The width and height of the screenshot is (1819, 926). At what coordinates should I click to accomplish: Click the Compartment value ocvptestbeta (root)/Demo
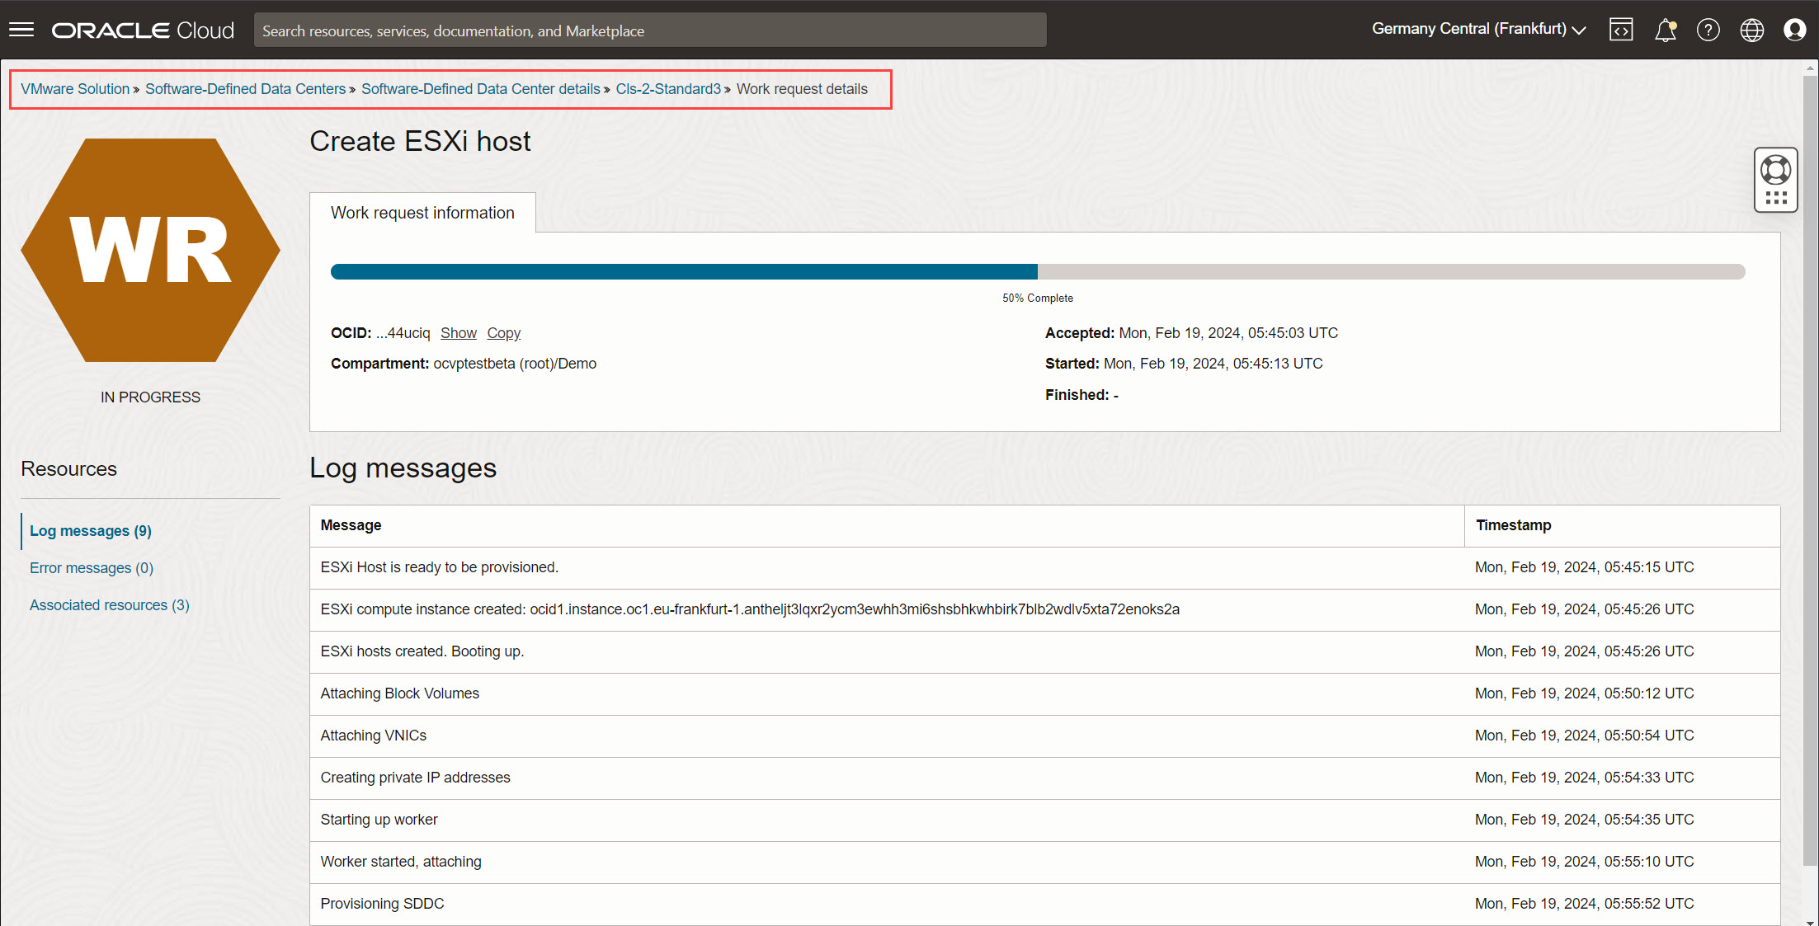click(515, 364)
